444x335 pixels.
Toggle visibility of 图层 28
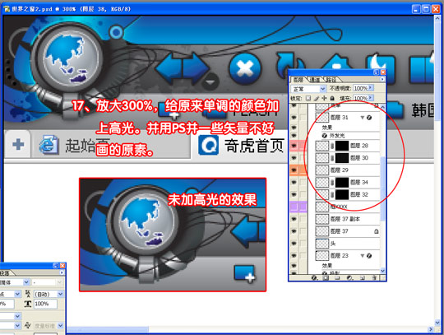(x=294, y=146)
